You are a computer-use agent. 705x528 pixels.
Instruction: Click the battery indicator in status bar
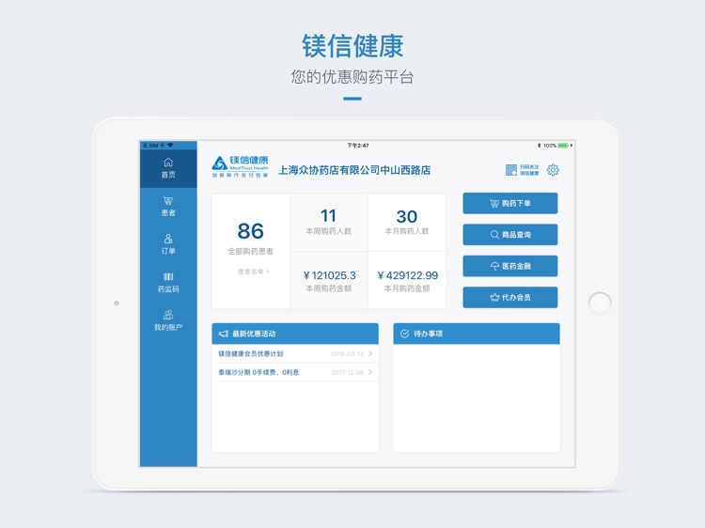pyautogui.click(x=563, y=145)
